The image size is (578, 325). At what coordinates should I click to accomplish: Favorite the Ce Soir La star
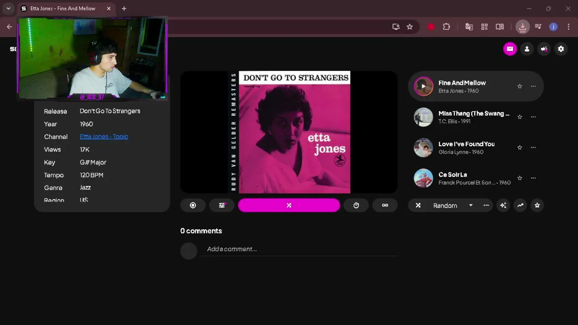coord(520,178)
